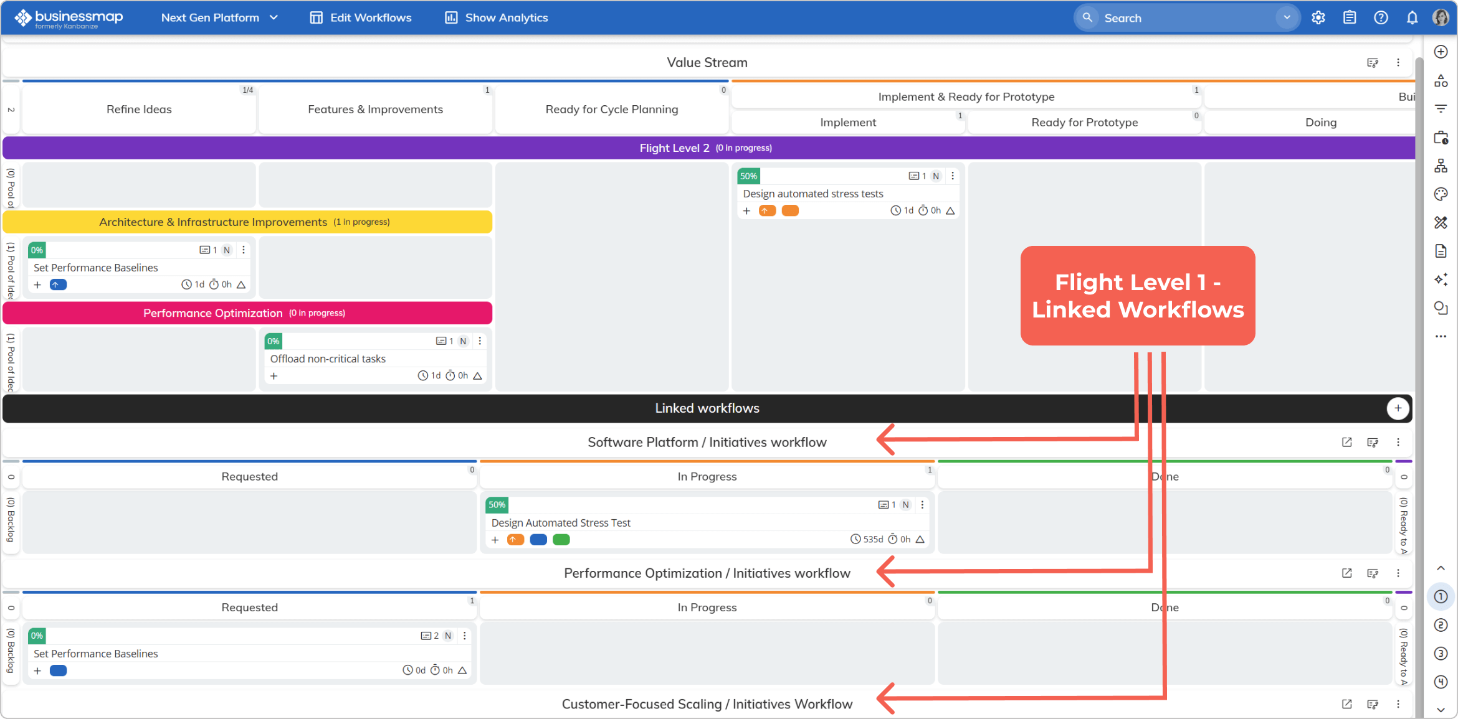
Task: Open card menu on Design automated stress tests
Action: (x=953, y=176)
